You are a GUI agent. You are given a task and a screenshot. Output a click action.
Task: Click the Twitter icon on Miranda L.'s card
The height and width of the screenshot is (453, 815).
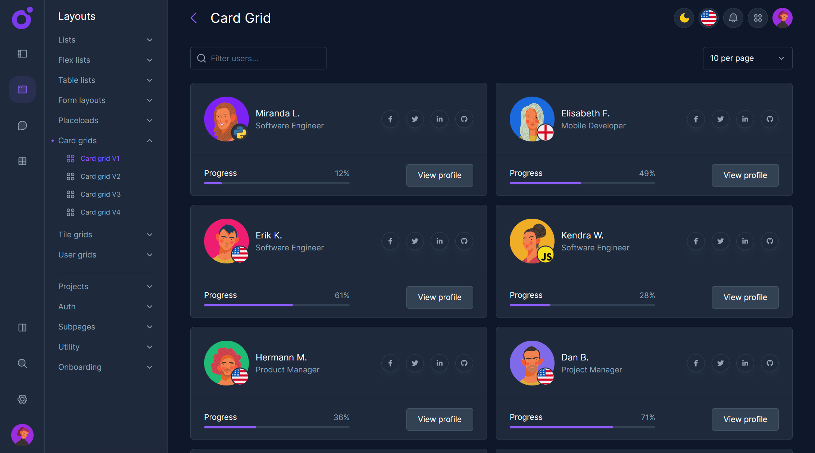point(415,119)
